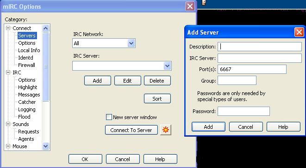Focus the IRC Server field in Add Server
This screenshot has height=168, width=306.
coord(260,58)
